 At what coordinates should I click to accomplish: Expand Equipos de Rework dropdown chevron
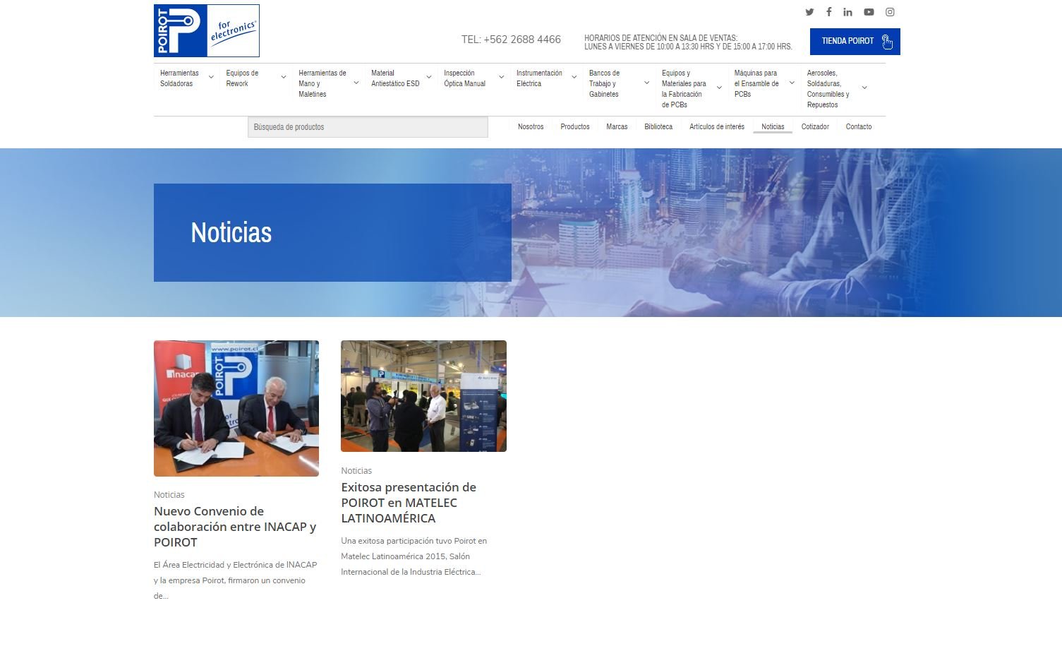(x=284, y=78)
